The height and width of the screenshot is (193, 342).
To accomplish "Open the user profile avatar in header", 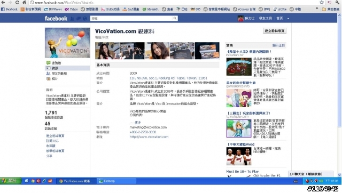I will click(240, 19).
